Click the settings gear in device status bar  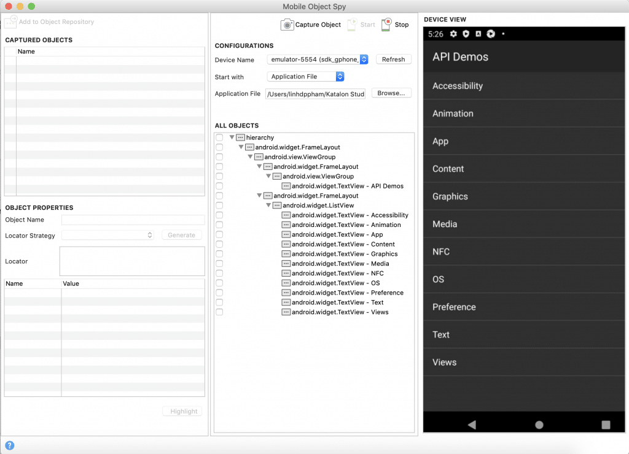tap(453, 34)
